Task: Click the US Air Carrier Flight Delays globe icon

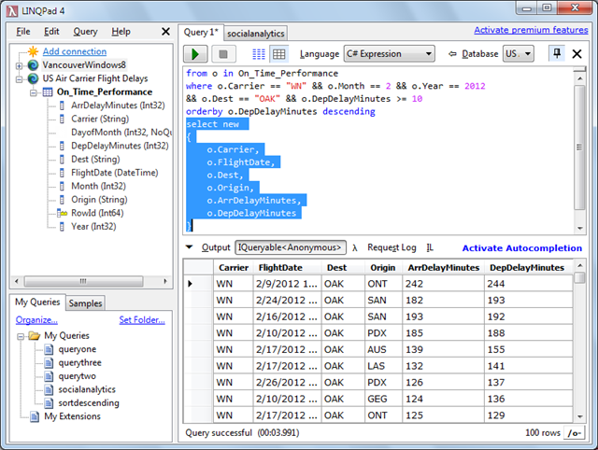Action: click(34, 78)
